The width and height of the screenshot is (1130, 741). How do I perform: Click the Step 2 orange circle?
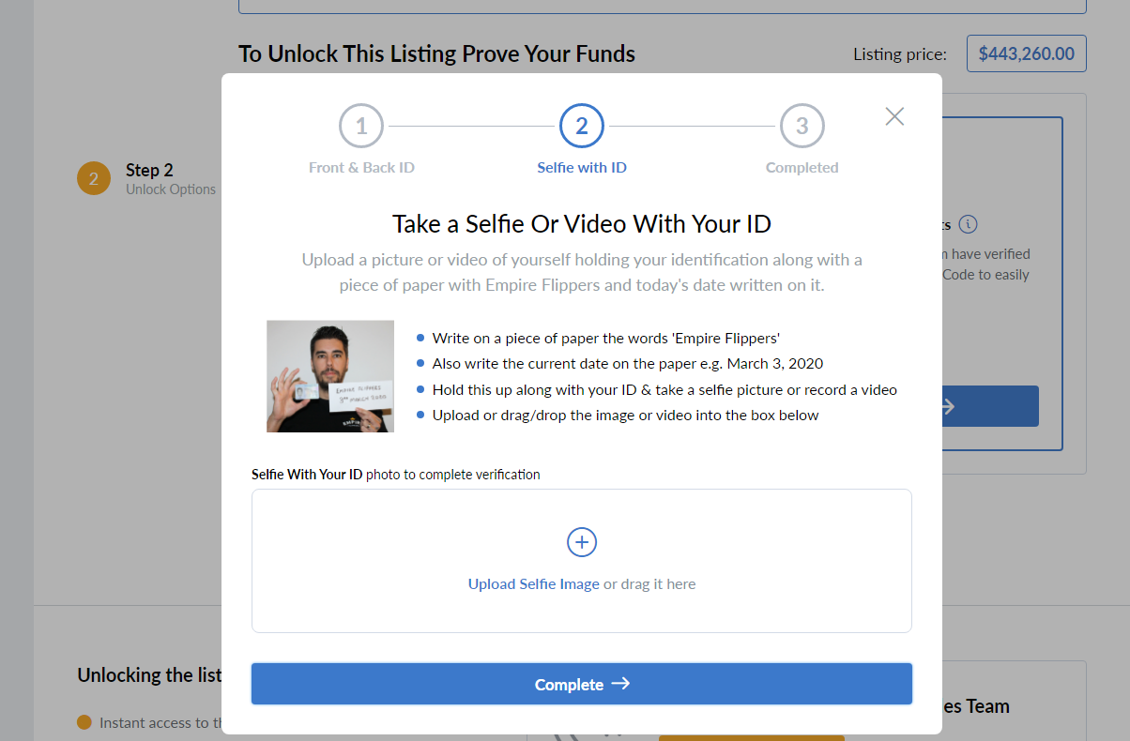pyautogui.click(x=94, y=177)
